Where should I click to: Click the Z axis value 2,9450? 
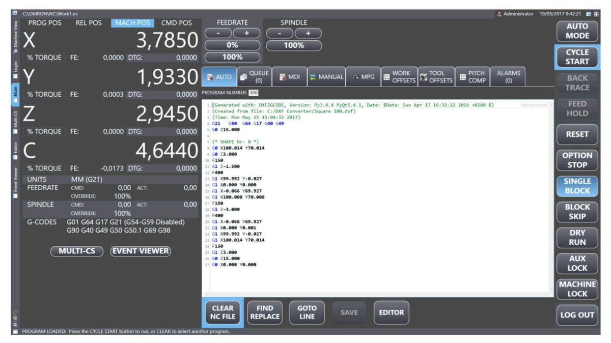[x=166, y=114]
